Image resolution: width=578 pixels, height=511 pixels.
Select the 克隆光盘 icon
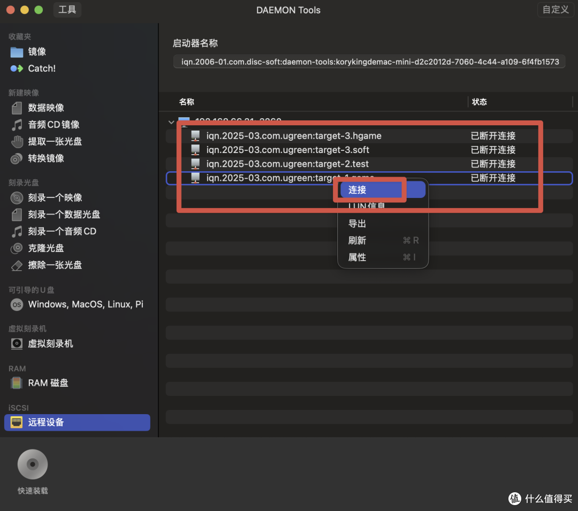click(17, 248)
